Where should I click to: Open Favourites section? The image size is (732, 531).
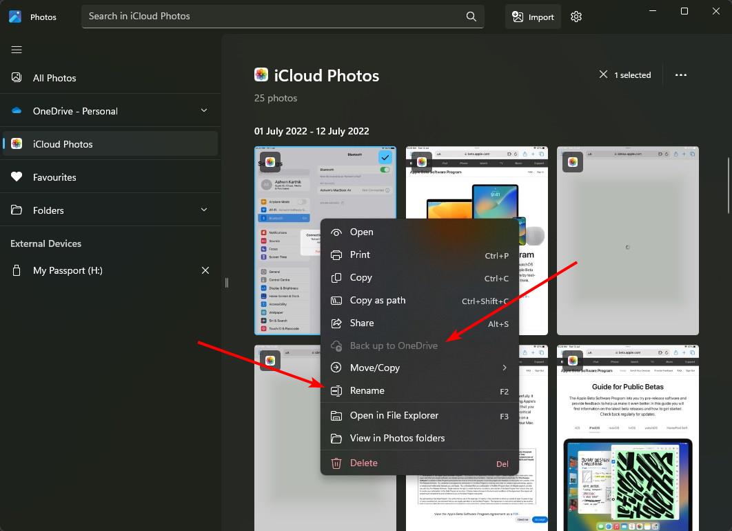(x=110, y=177)
